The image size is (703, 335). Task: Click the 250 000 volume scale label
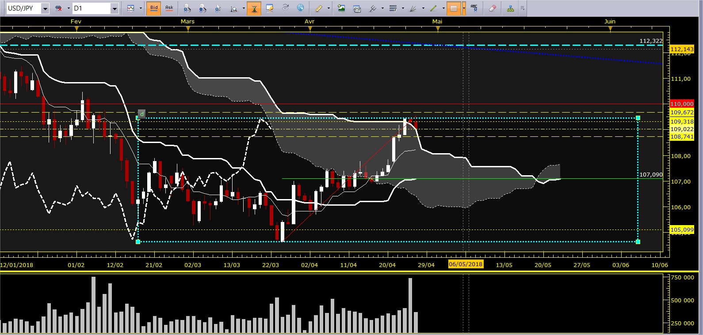pos(683,323)
